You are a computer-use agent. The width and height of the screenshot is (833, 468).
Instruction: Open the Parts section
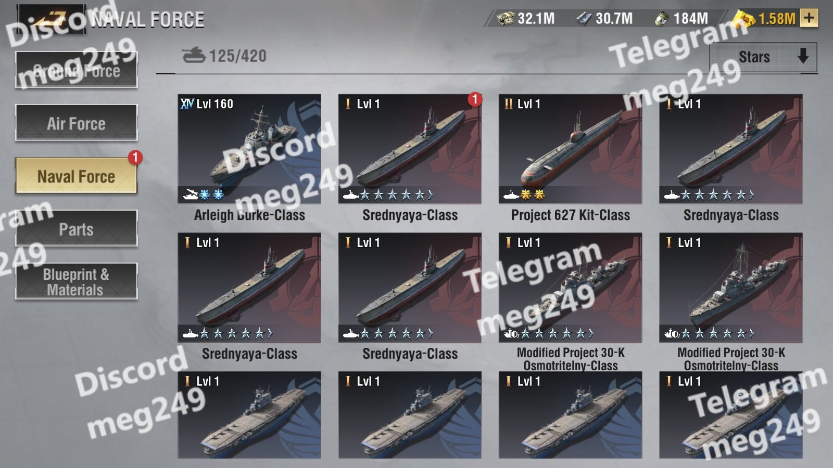pos(77,228)
